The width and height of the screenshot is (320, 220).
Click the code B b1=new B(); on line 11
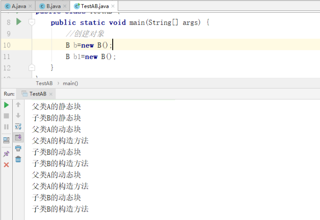point(91,56)
